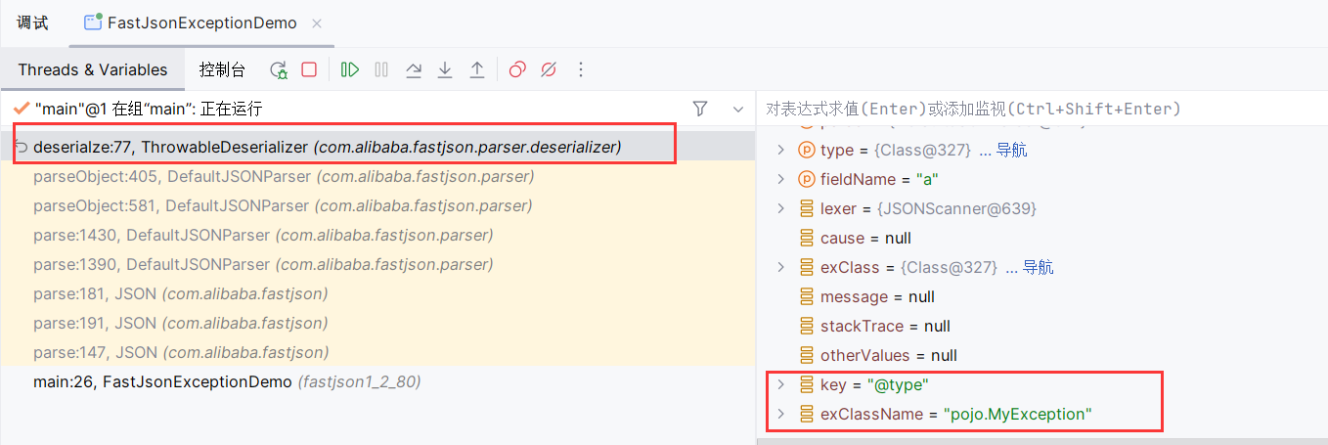This screenshot has width=1328, height=445.
Task: Click the thread filter funnel icon
Action: click(x=700, y=109)
